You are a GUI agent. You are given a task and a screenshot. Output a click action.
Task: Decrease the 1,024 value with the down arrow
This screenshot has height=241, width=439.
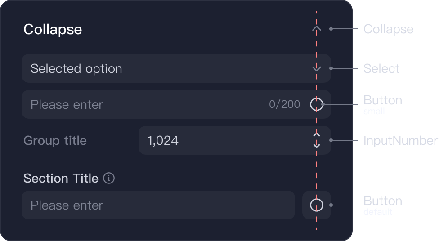pyautogui.click(x=317, y=146)
